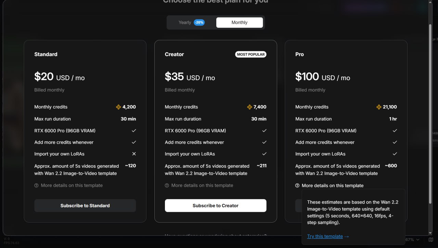Open the map icon in the bottom-right corner
Viewport: 438px width, 248px height.
[x=430, y=239]
